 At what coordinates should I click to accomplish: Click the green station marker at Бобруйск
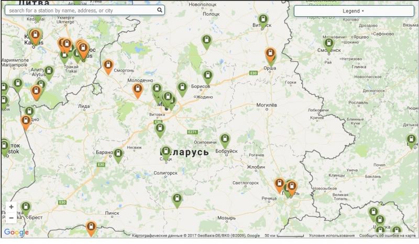coord(225,140)
